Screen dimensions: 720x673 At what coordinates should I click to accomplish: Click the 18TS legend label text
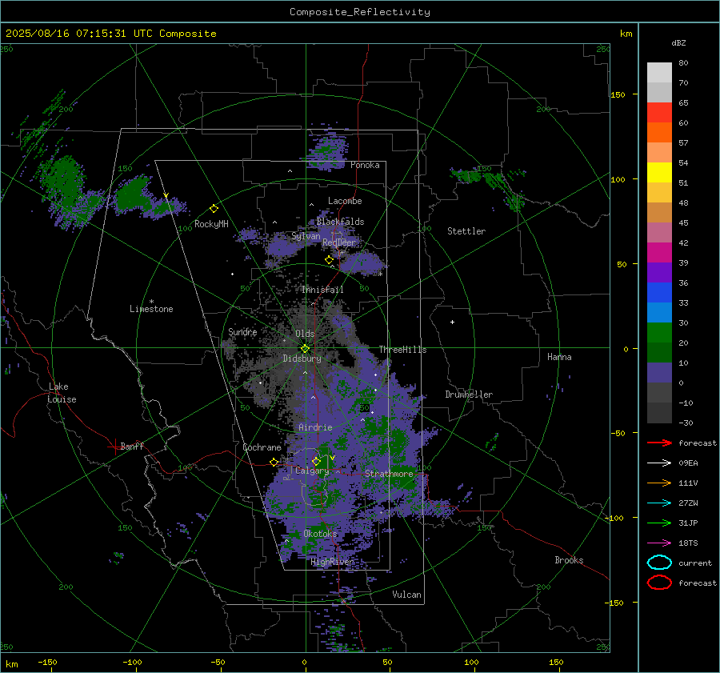[x=688, y=543]
